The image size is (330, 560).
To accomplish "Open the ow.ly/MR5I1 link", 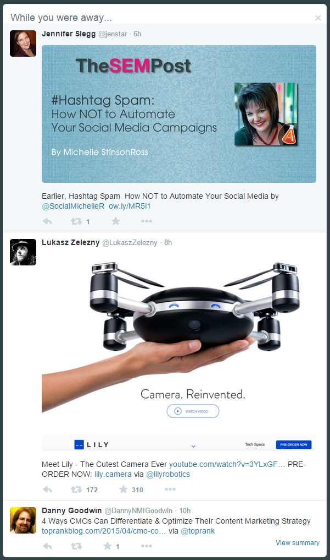I will pyautogui.click(x=130, y=206).
